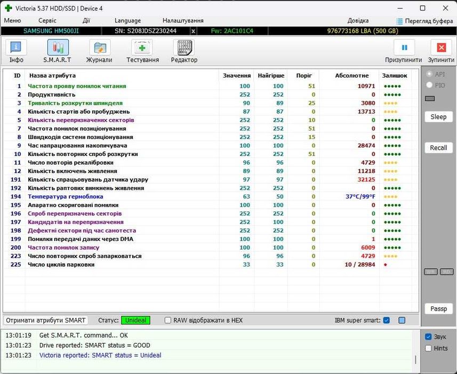Select row Кількість спрацьовувань датчика удару
Image resolution: width=457 pixels, height=374 pixels.
pos(211,180)
